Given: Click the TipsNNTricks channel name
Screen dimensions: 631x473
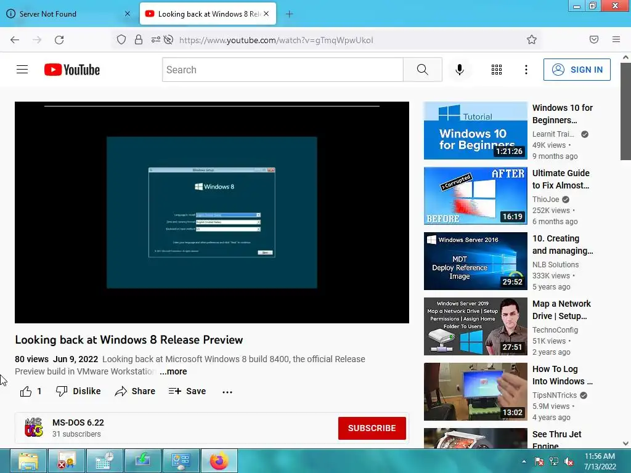Looking at the screenshot, I should click(555, 395).
